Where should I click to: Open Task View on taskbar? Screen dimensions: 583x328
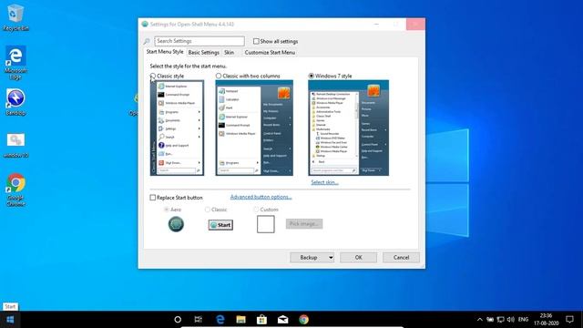click(x=199, y=320)
